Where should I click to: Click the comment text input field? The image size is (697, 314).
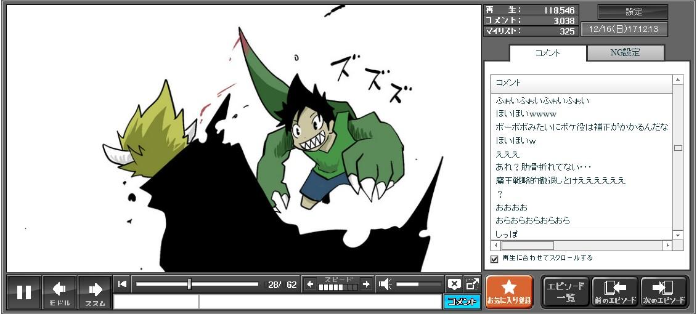(x=319, y=302)
